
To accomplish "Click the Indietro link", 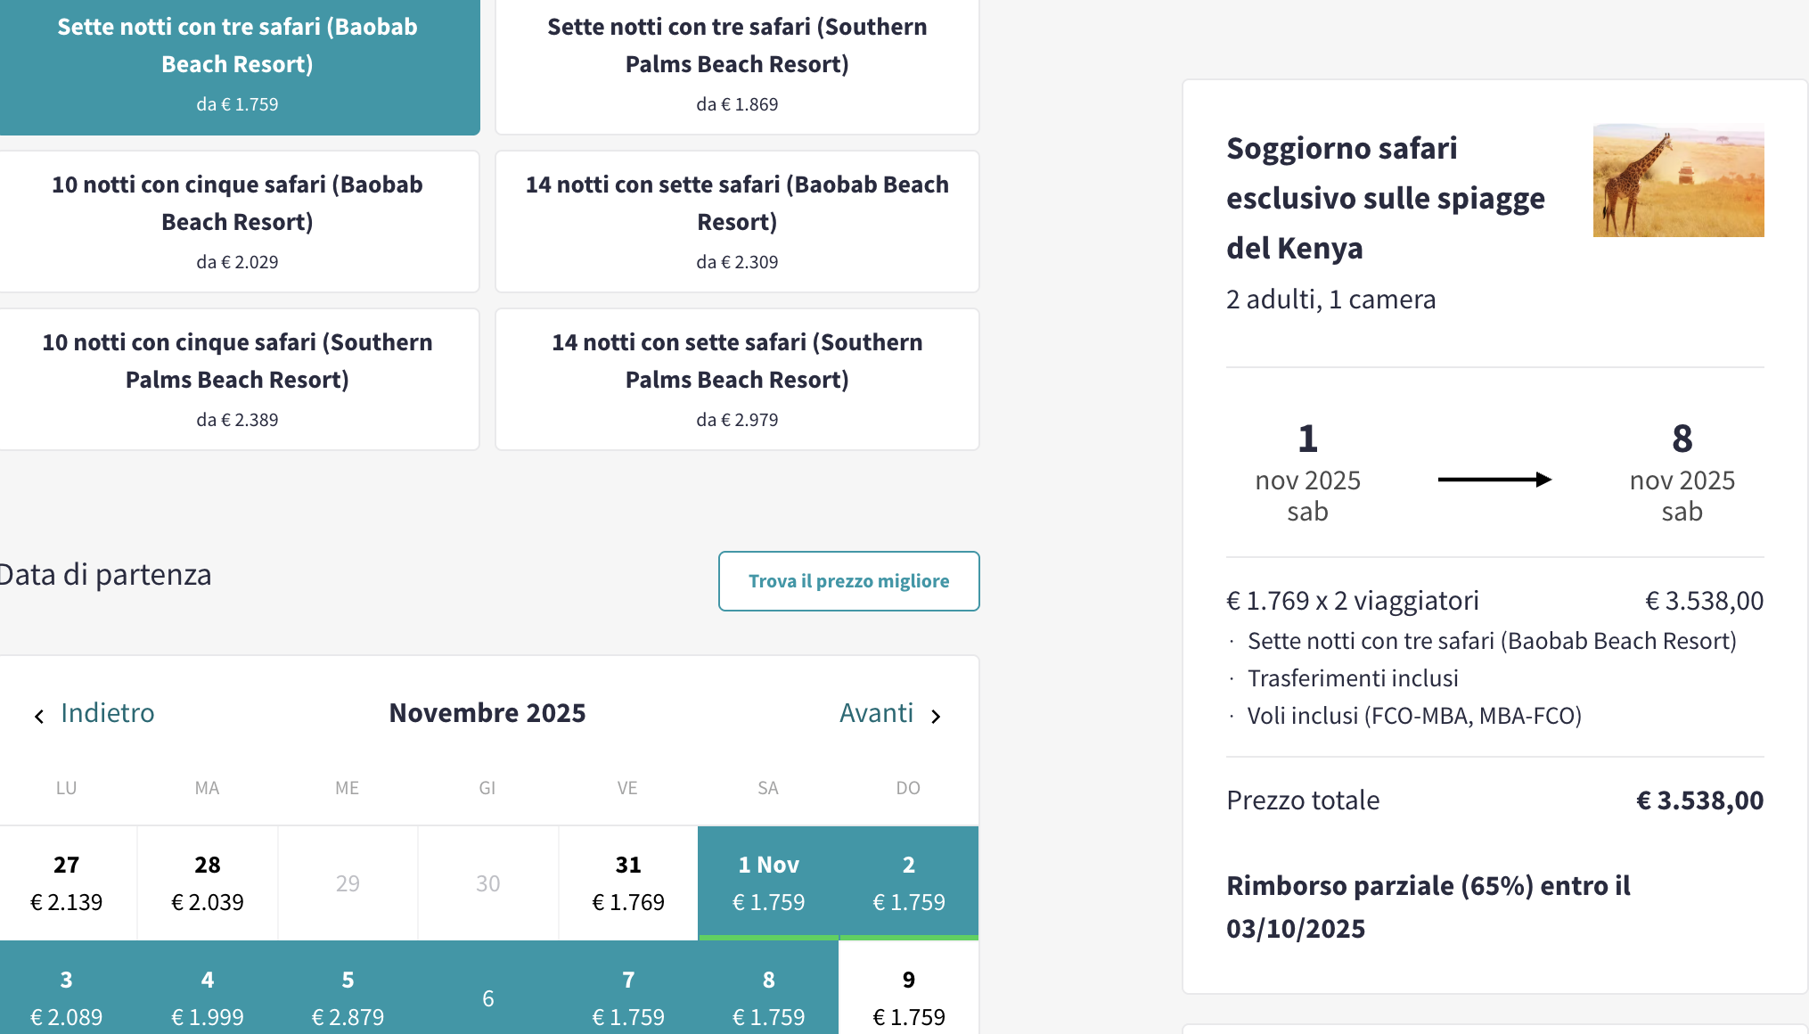I will 107,713.
